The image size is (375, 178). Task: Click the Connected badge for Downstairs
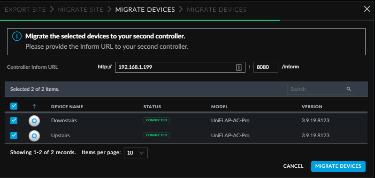[156, 120]
